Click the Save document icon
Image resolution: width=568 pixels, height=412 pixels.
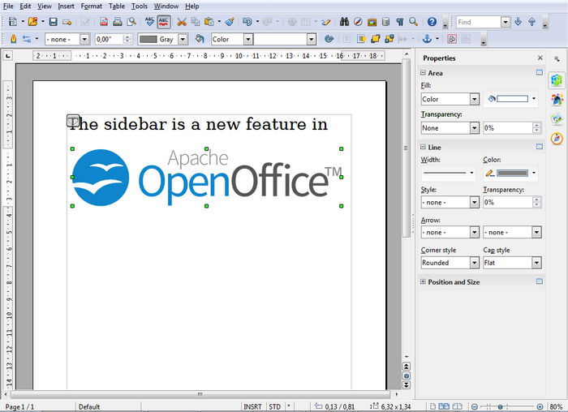(54, 22)
